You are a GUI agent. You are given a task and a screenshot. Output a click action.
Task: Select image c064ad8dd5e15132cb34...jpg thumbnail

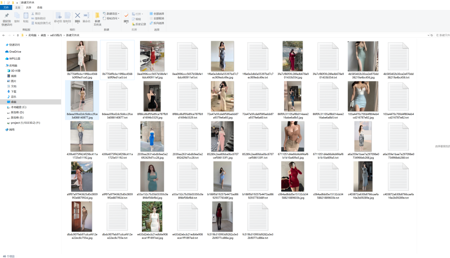[x=293, y=177]
